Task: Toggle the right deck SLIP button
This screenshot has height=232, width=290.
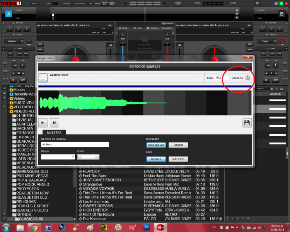Action: (250, 44)
